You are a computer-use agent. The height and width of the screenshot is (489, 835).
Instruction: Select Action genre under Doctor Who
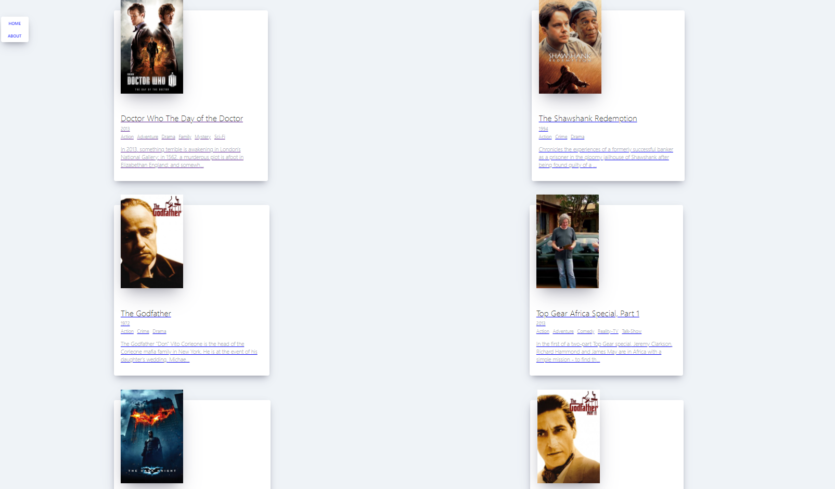pyautogui.click(x=127, y=137)
